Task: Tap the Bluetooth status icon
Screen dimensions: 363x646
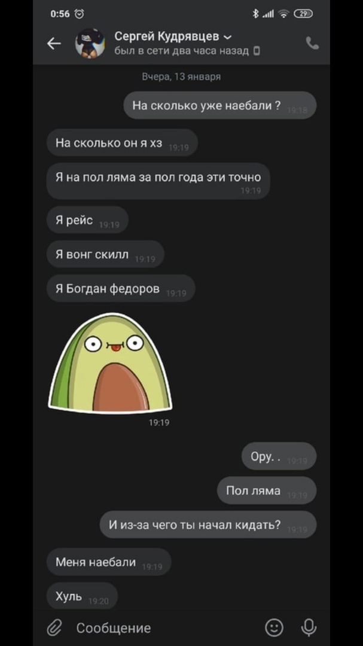Action: click(x=255, y=14)
